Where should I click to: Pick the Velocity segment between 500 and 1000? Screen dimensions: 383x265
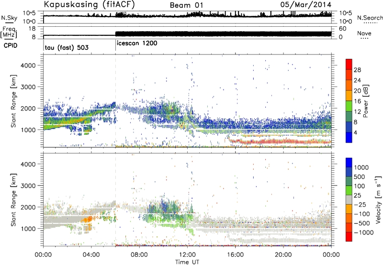(x=349, y=172)
